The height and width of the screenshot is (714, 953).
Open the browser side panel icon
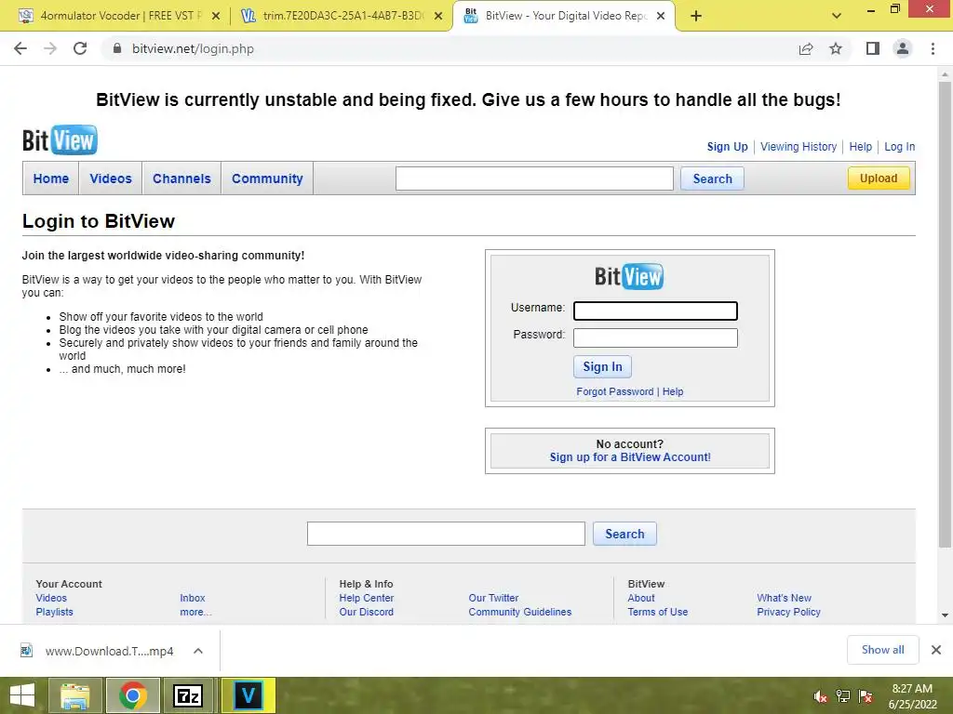pos(873,48)
